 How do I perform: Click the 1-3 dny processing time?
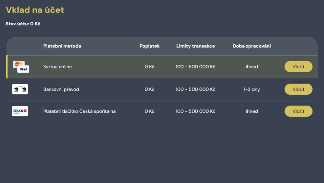(x=252, y=89)
